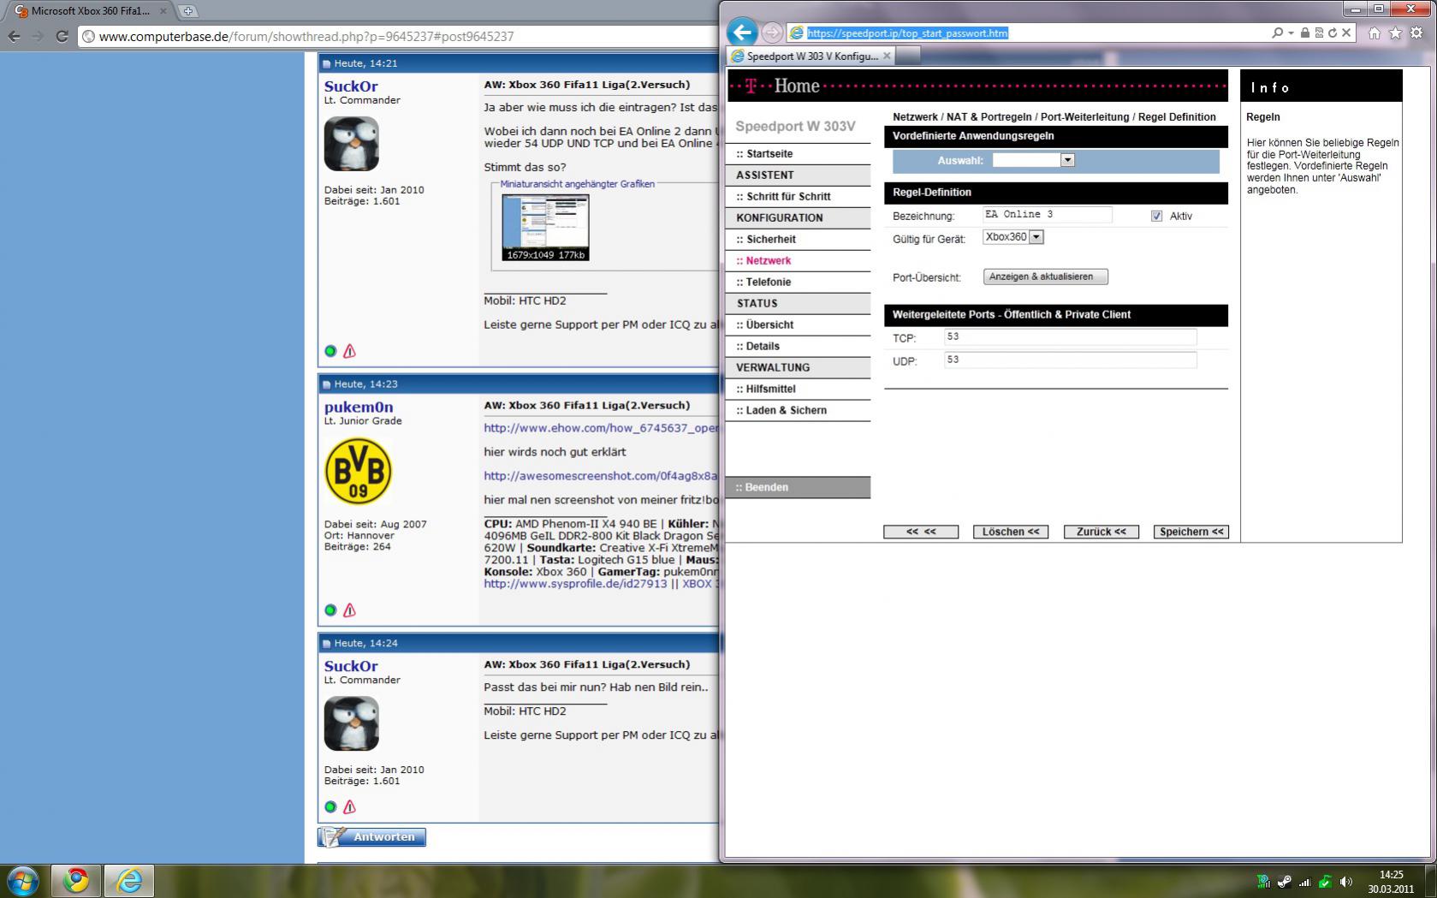Reload the computerbase forum page in Chrome
This screenshot has height=898, width=1437.
click(62, 36)
